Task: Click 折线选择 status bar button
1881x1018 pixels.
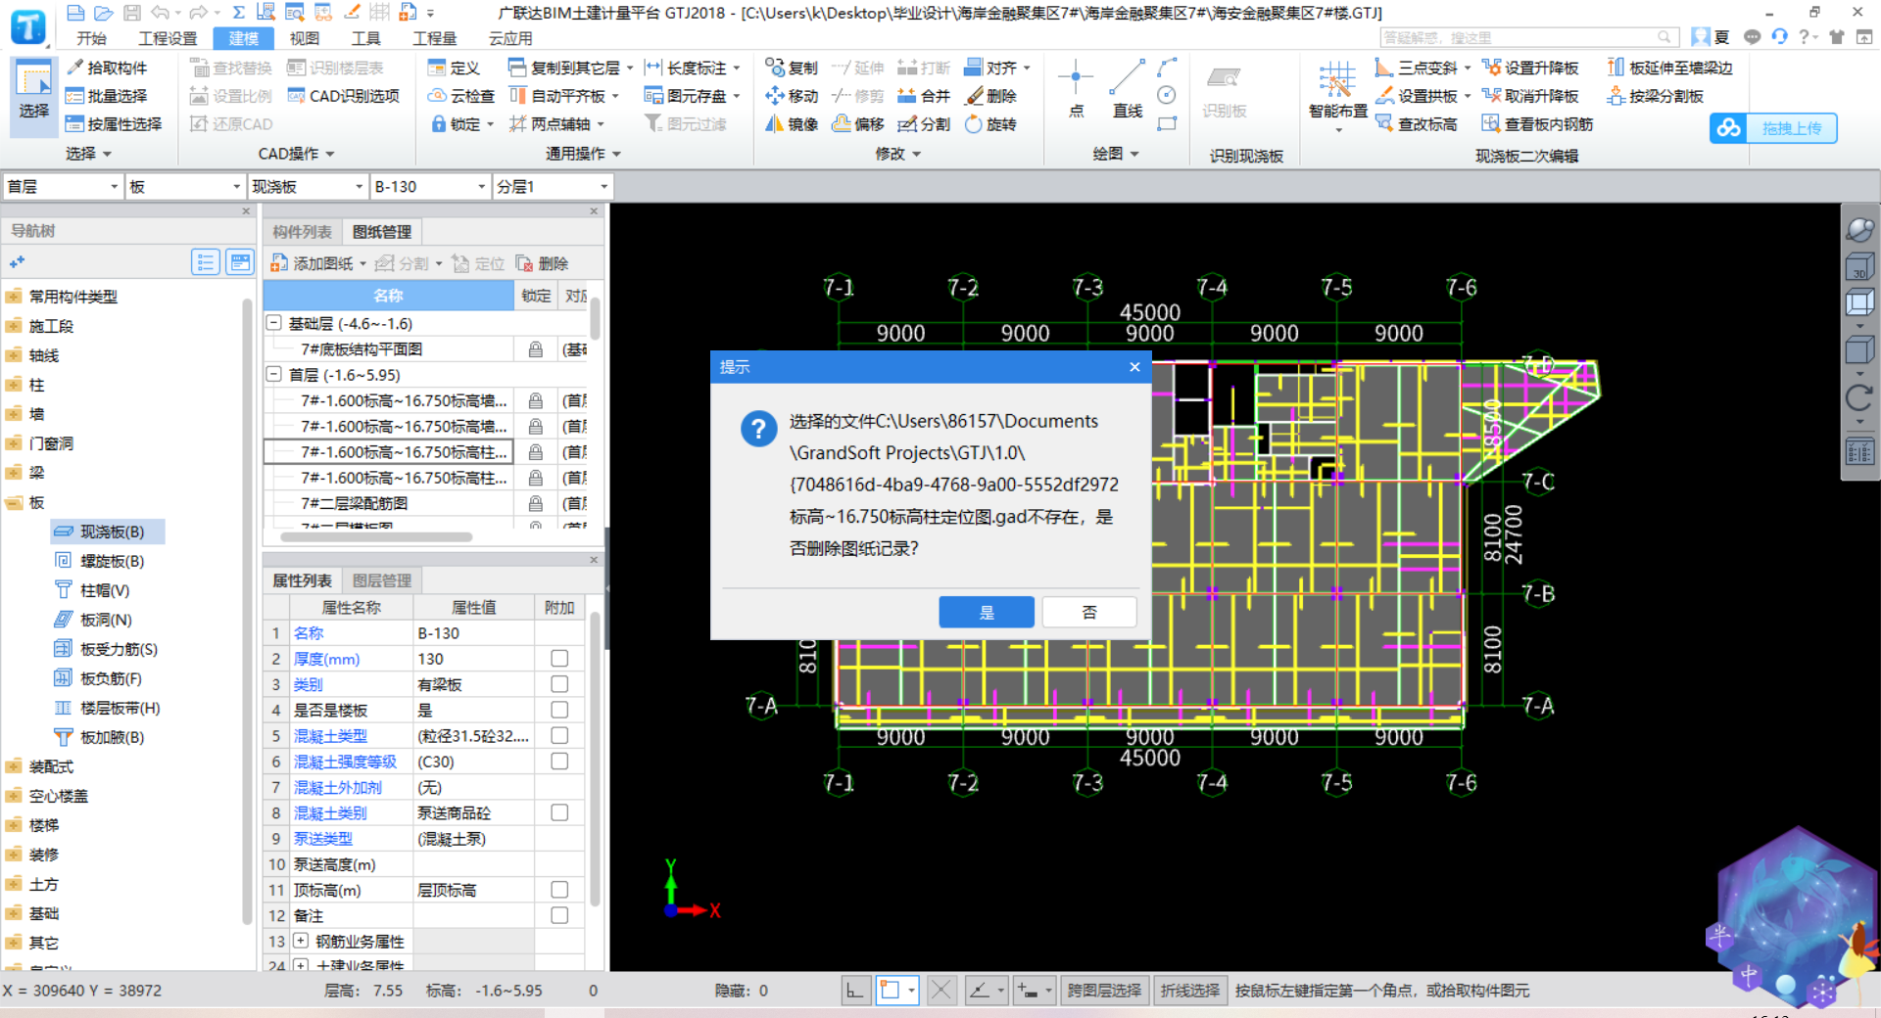Action: (1190, 991)
